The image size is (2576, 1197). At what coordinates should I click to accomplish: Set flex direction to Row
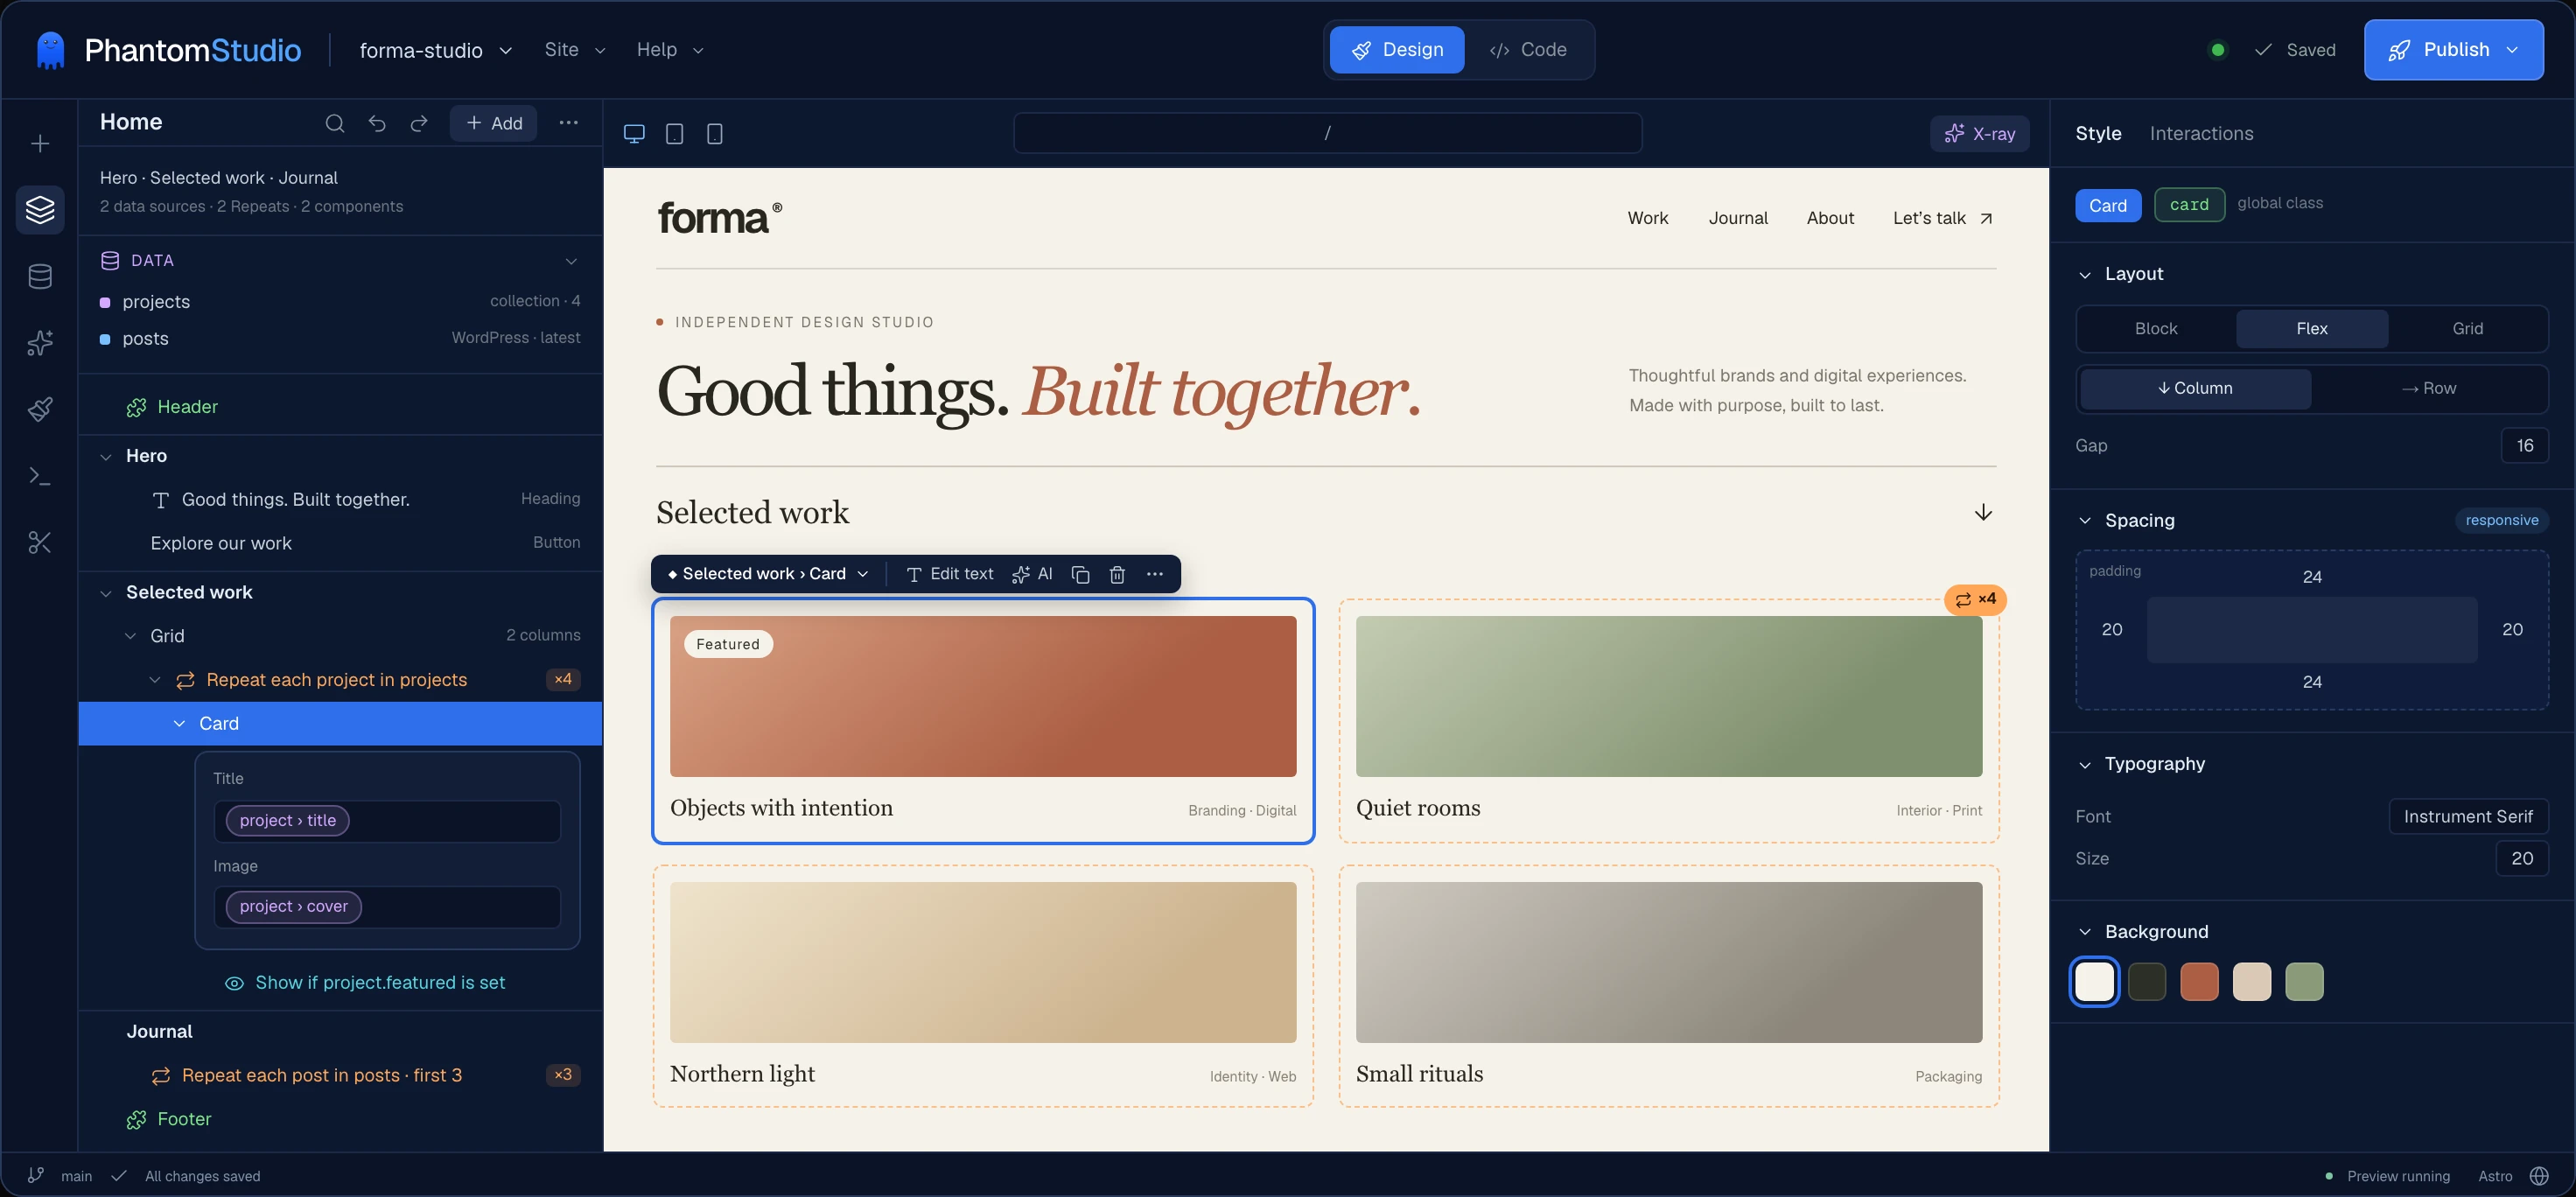coord(2428,388)
